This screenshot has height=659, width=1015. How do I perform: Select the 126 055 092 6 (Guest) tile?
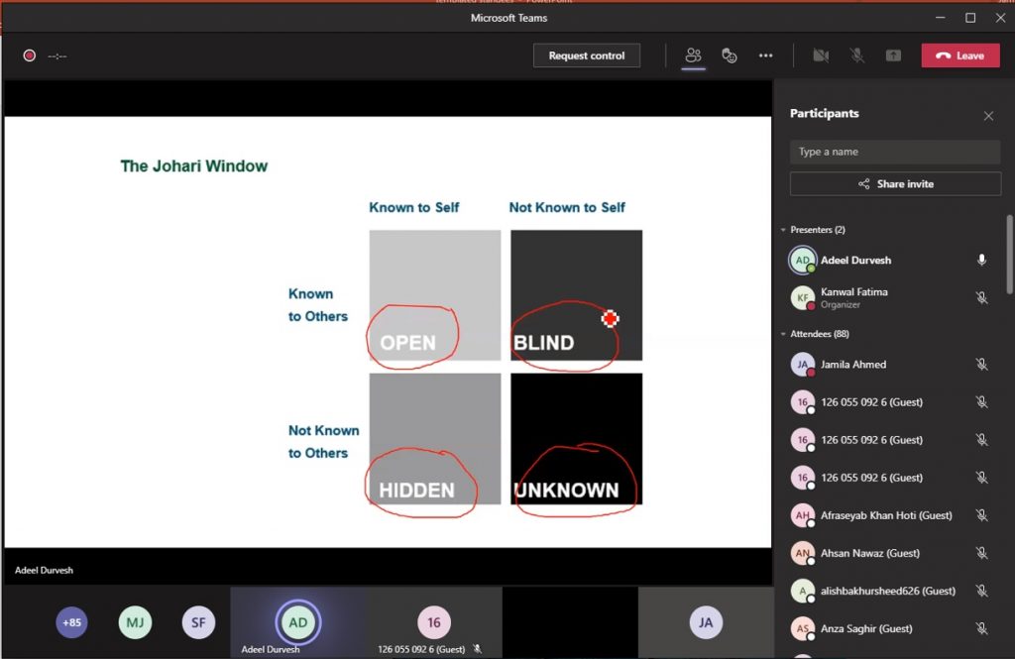434,622
